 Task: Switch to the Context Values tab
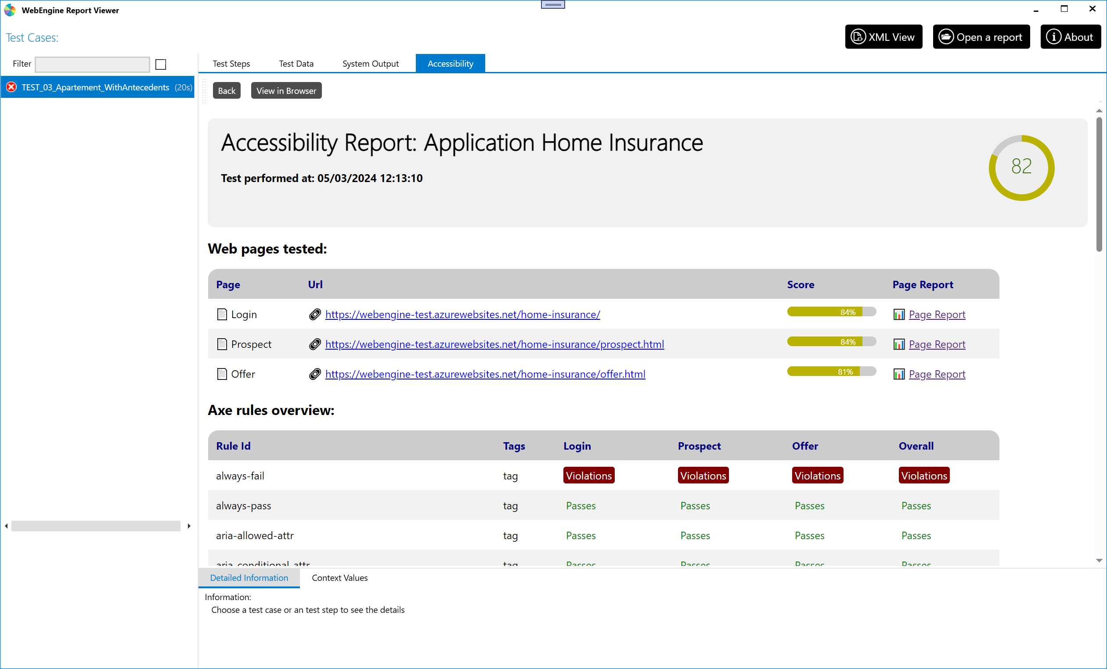[339, 578]
